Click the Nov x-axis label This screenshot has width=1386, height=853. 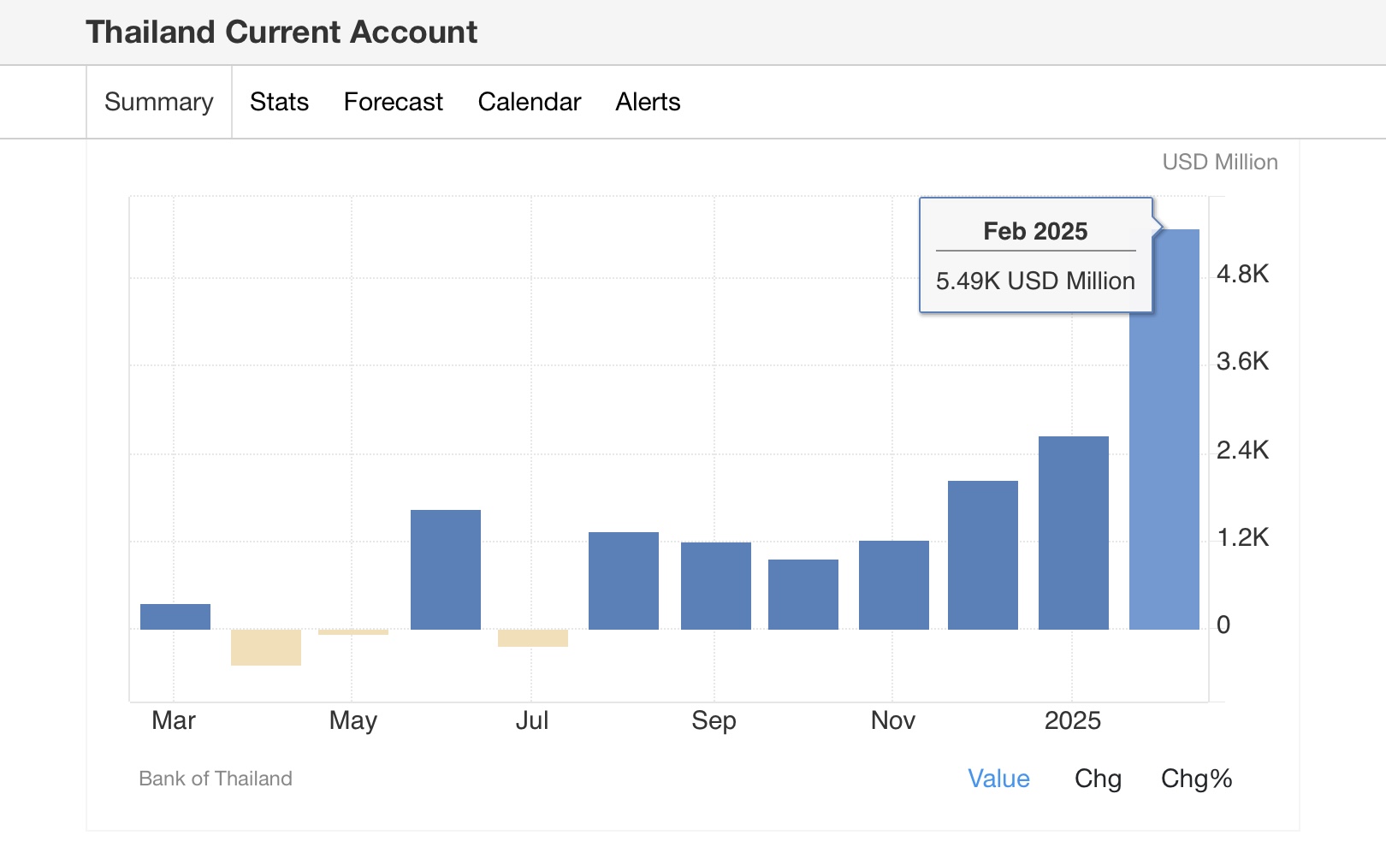pos(893,720)
